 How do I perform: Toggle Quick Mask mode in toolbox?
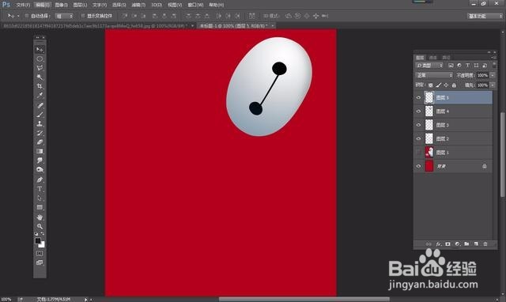40,253
